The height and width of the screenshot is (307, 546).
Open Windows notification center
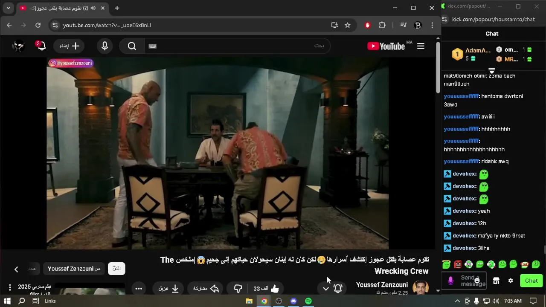533,301
